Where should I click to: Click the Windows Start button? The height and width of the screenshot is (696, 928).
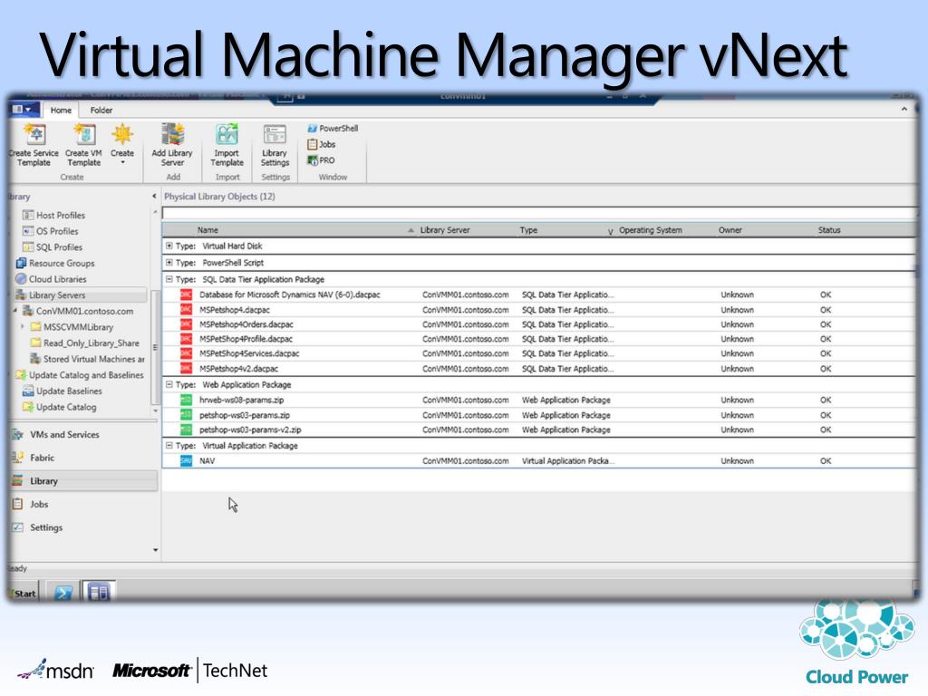pos(24,593)
